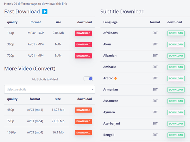Download Bengali SRT subtitle
The image size is (190, 142).
point(176,135)
